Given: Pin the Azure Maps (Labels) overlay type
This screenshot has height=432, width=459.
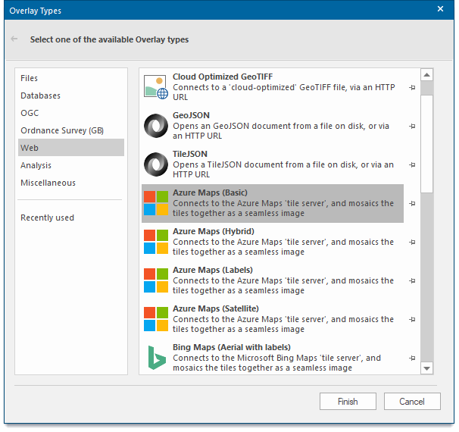Looking at the screenshot, I should point(412,280).
